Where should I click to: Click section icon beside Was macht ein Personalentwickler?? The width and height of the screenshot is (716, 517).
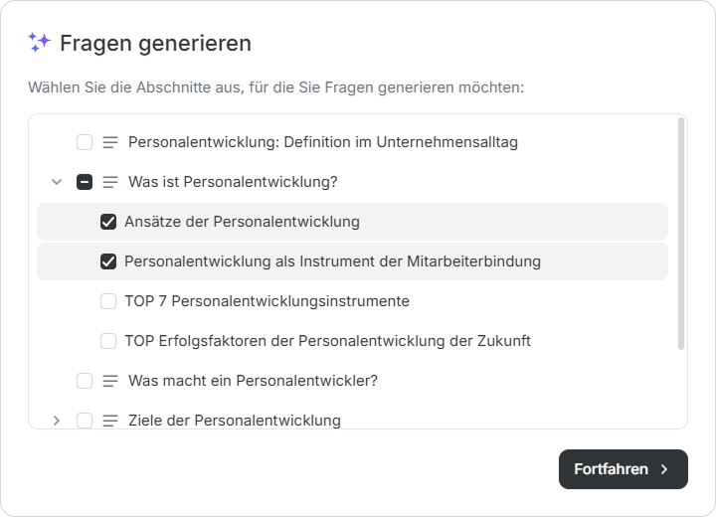click(110, 381)
